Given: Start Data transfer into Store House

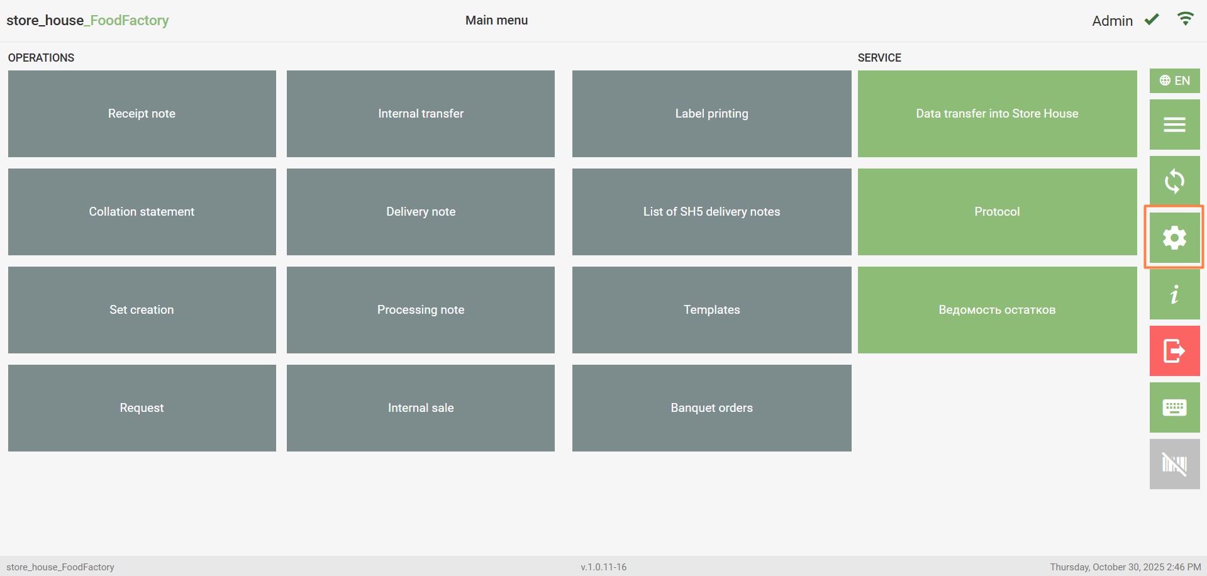Looking at the screenshot, I should point(997,114).
